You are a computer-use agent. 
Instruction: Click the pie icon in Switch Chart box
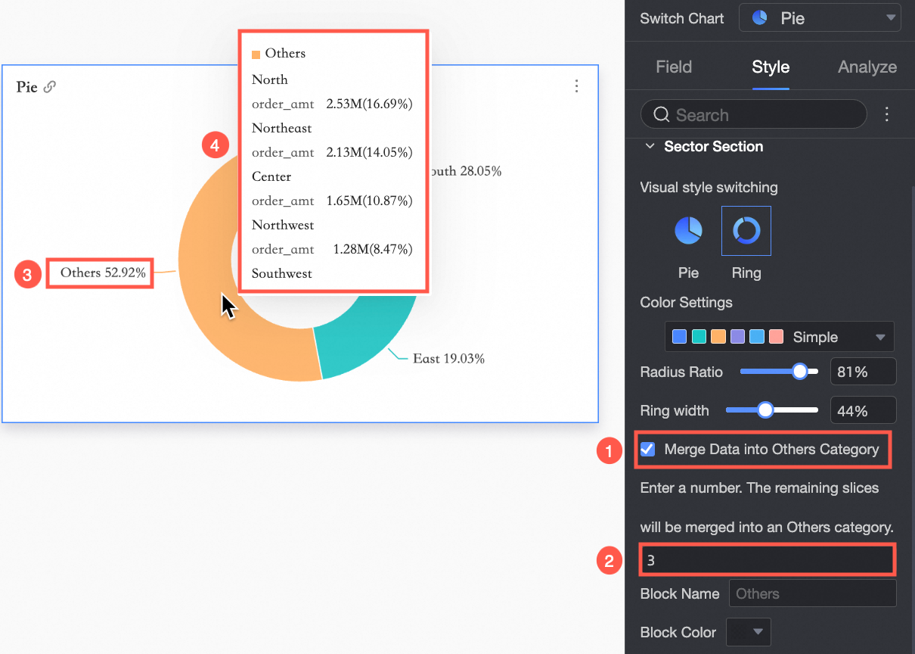[x=761, y=18]
